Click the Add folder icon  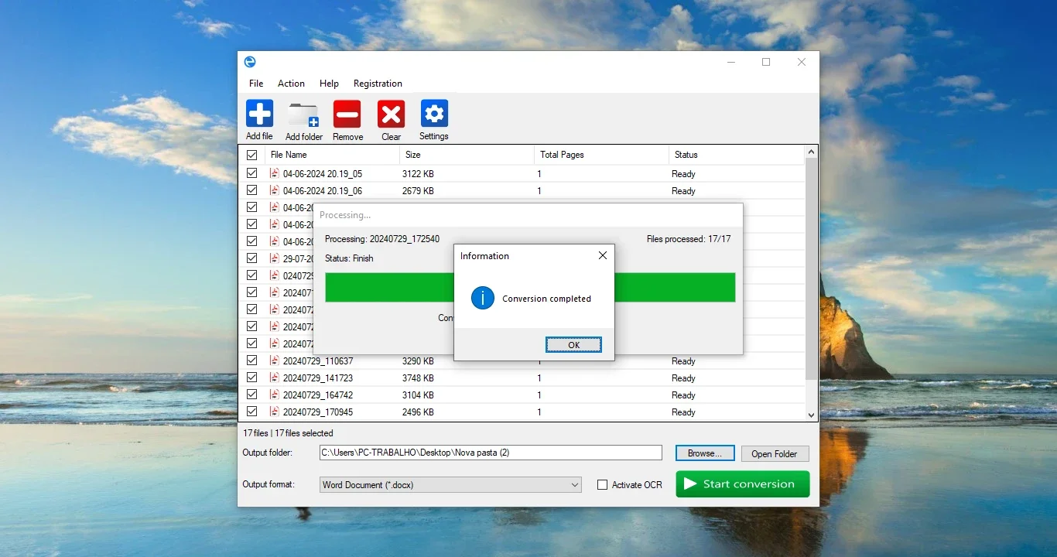click(303, 114)
